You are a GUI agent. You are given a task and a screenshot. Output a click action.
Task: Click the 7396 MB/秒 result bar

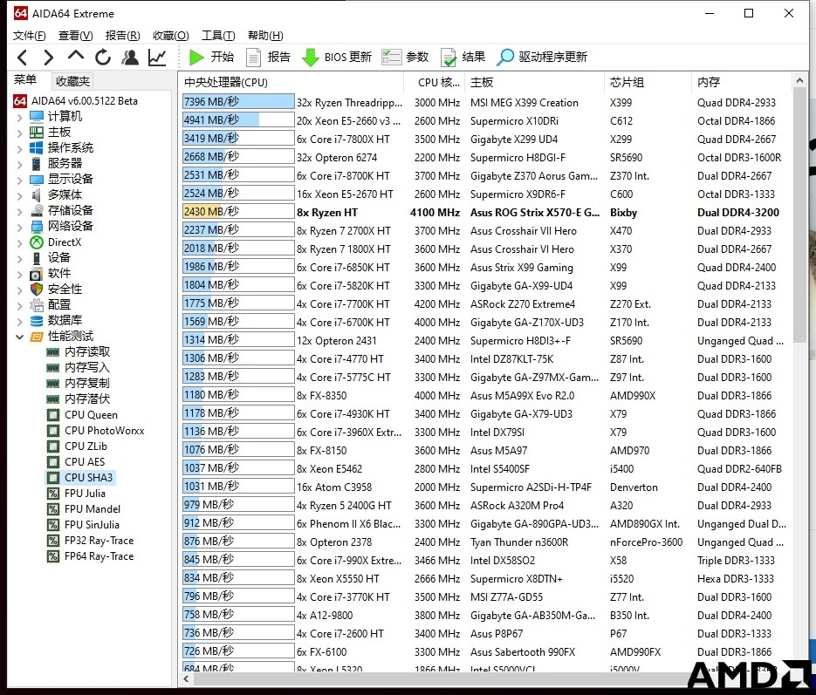click(238, 101)
